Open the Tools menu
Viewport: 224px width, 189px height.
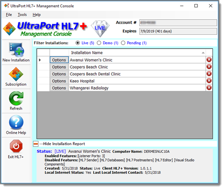click(x=22, y=15)
